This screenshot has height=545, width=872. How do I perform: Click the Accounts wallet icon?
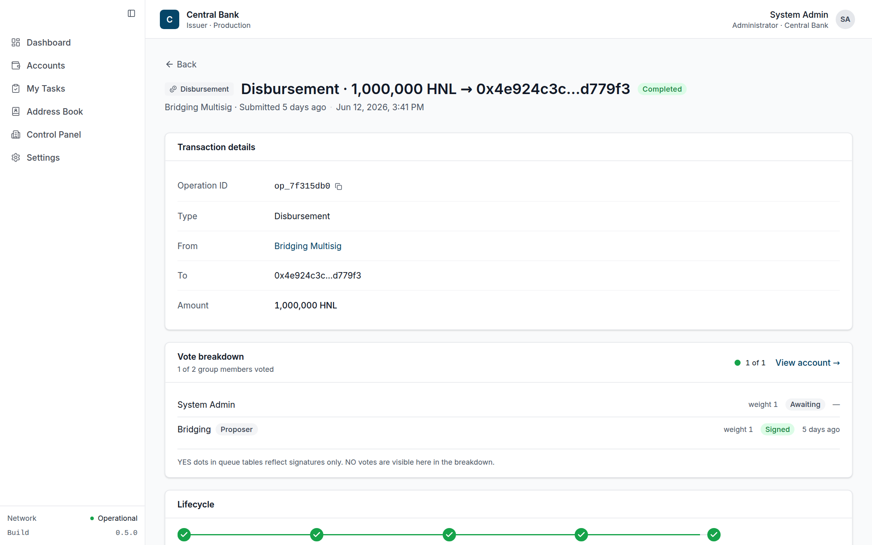click(x=16, y=65)
